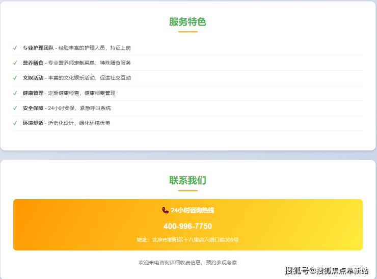Click the 24小时咨询热线 label
The height and width of the screenshot is (279, 377).
coord(193,210)
